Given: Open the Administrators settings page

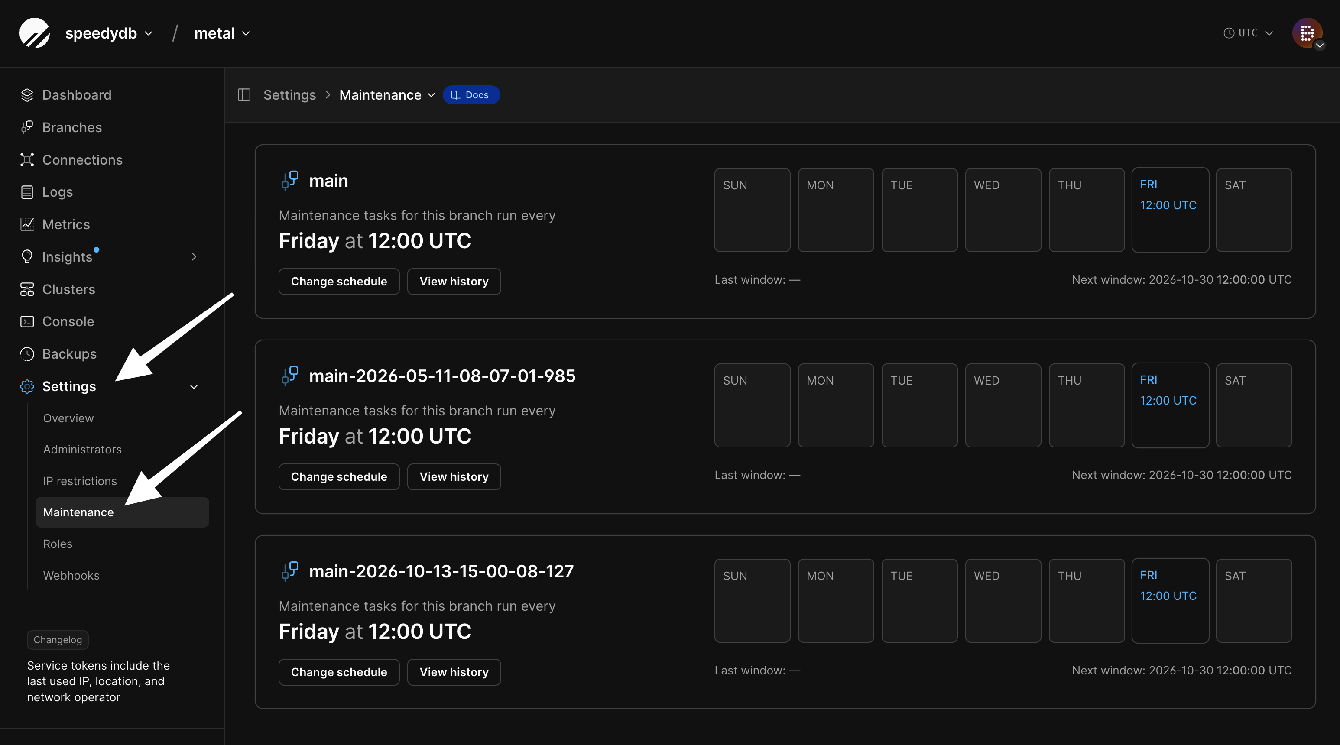Looking at the screenshot, I should 82,449.
